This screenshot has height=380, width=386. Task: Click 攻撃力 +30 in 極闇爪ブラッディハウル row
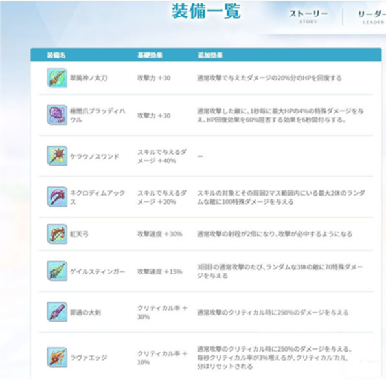[154, 115]
